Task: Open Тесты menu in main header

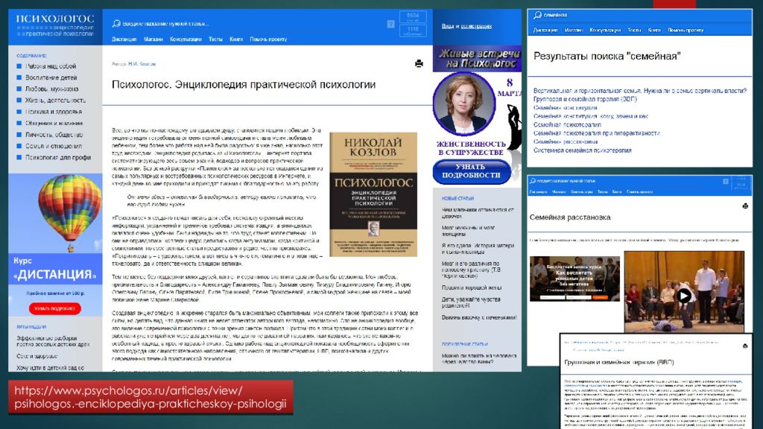Action: [215, 39]
